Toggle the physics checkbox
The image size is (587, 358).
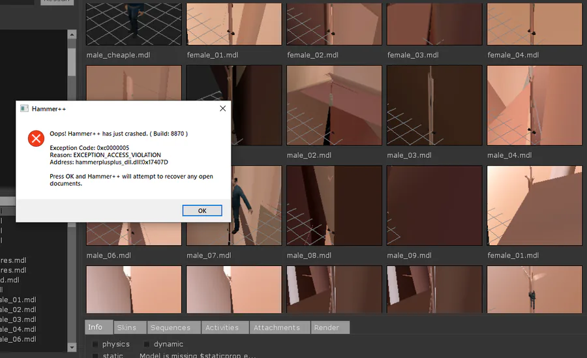(x=95, y=344)
